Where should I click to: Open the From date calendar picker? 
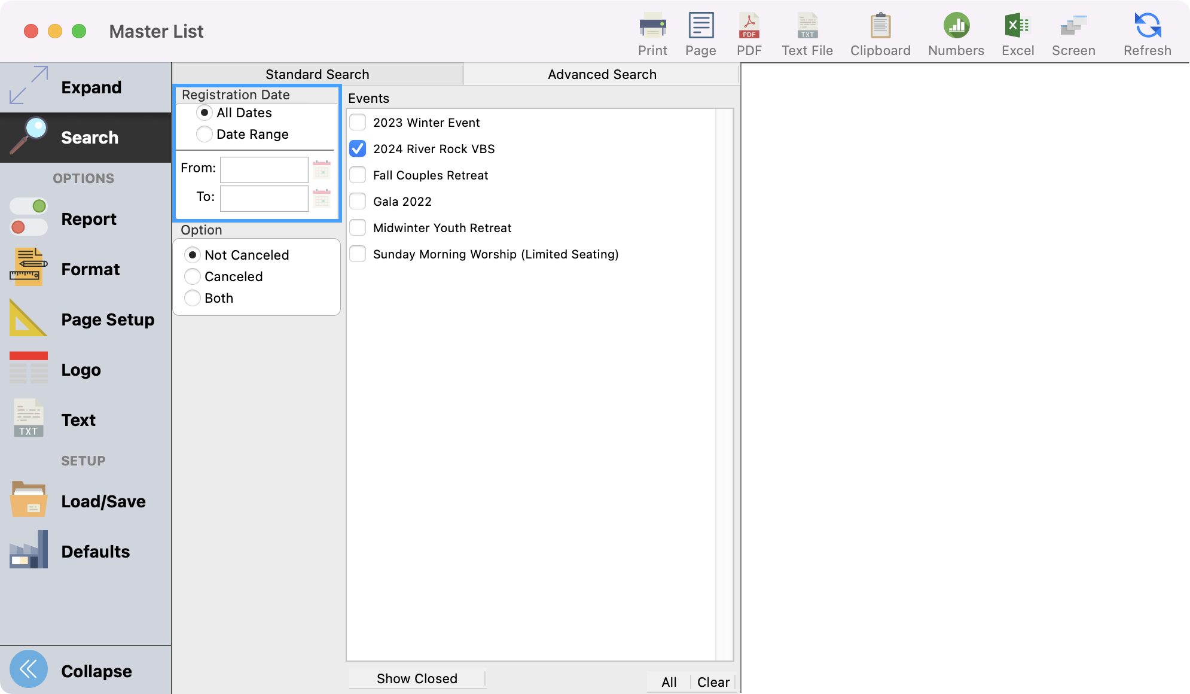tap(322, 170)
